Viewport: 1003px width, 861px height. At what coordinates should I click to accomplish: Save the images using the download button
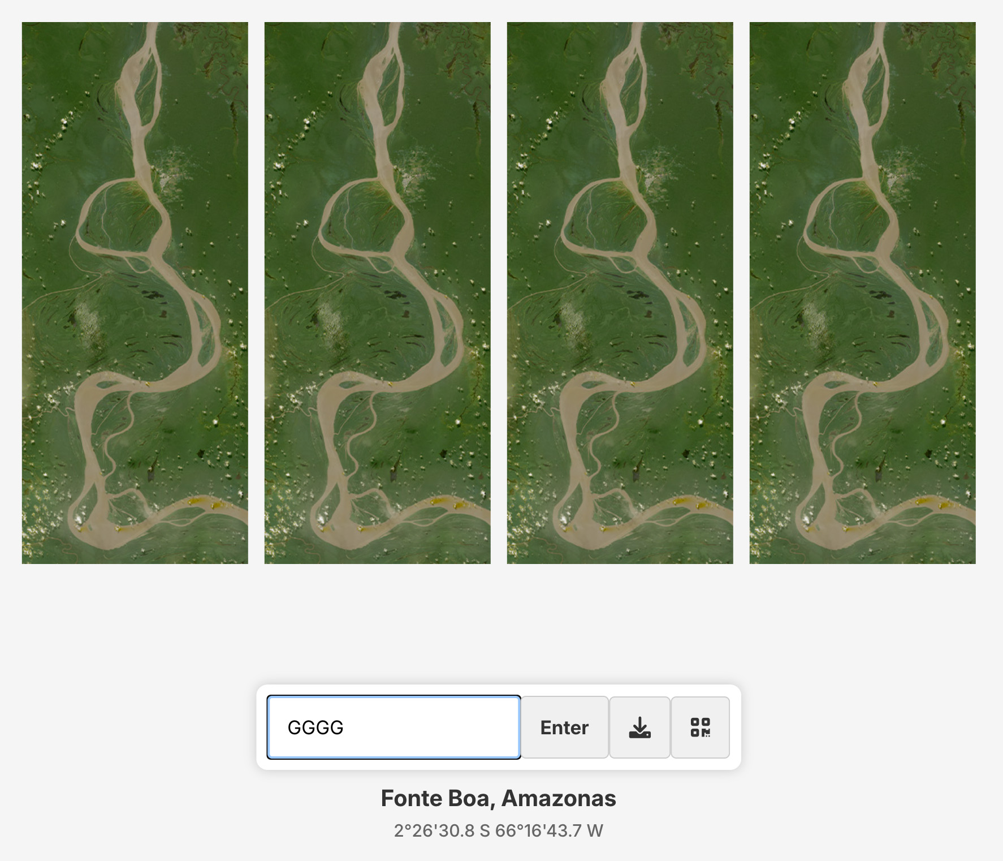tap(639, 727)
